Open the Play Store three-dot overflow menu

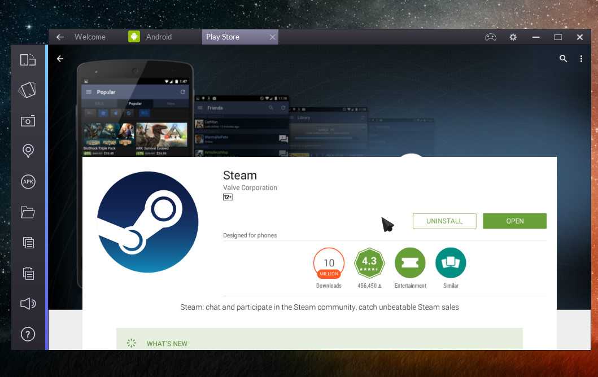tap(581, 59)
